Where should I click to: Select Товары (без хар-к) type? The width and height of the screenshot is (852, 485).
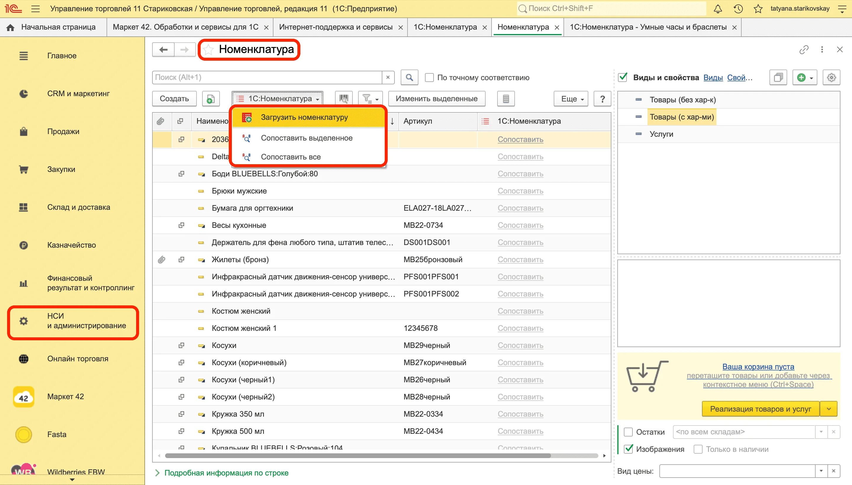[x=682, y=100]
